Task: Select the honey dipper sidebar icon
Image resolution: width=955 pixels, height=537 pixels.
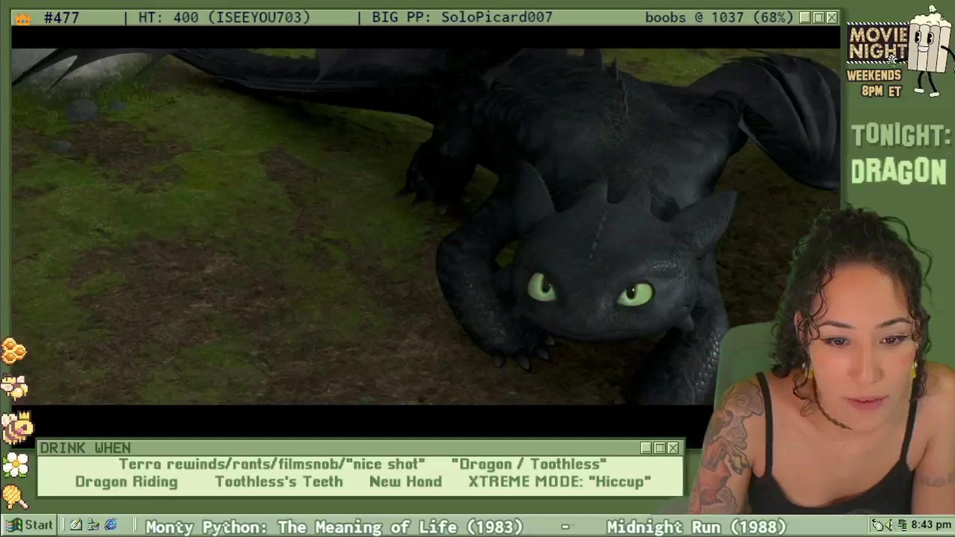Action: coord(15,497)
